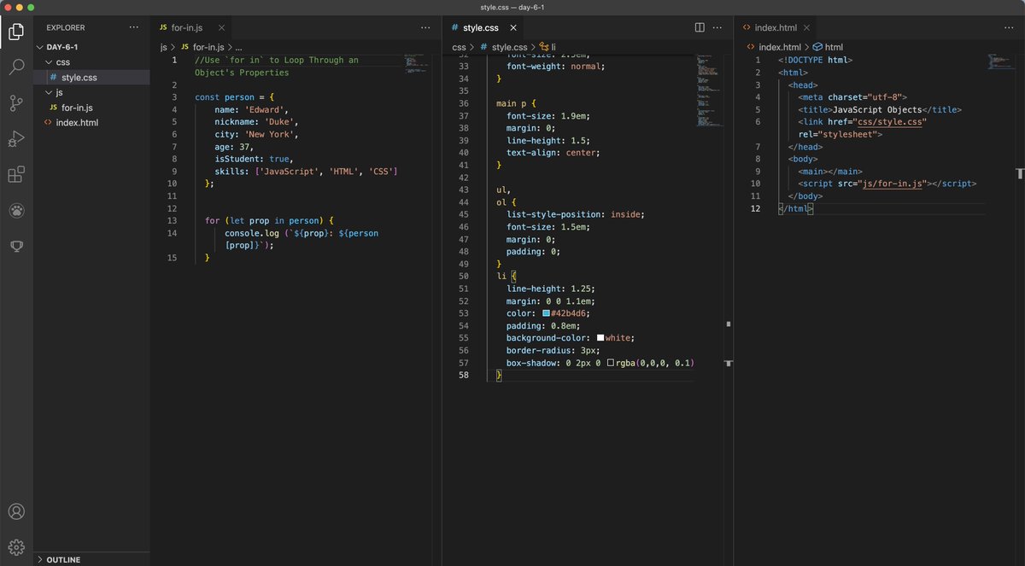Screen dimensions: 1025x566
Task: Select for-in.js in the file tree
Action: pos(91,108)
